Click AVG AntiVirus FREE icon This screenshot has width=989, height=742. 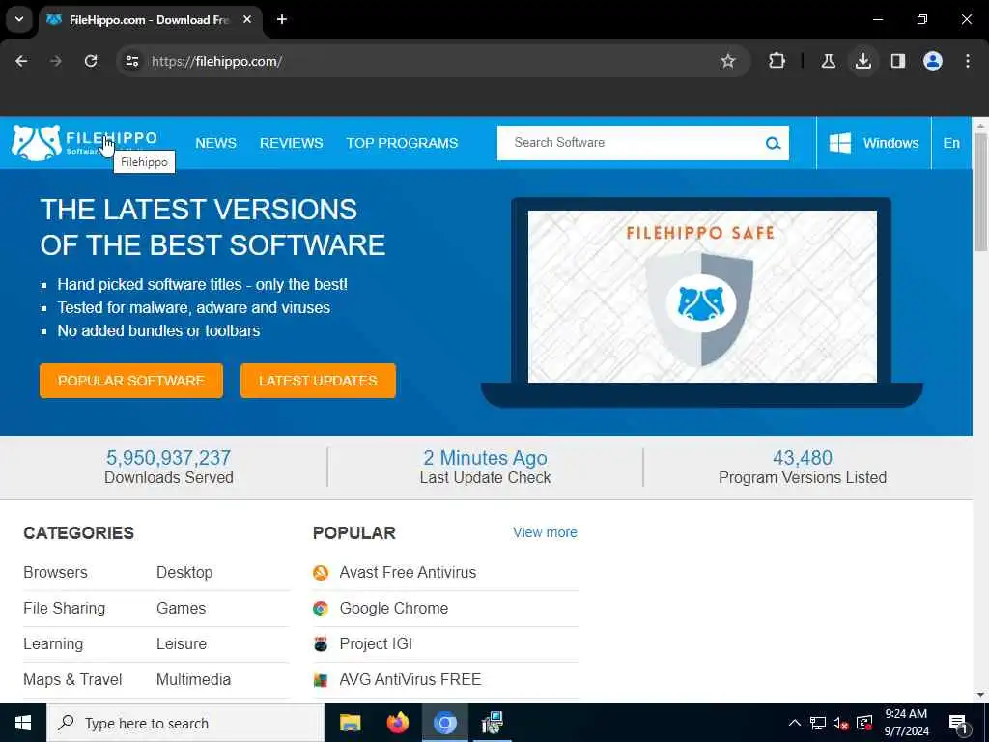point(321,679)
